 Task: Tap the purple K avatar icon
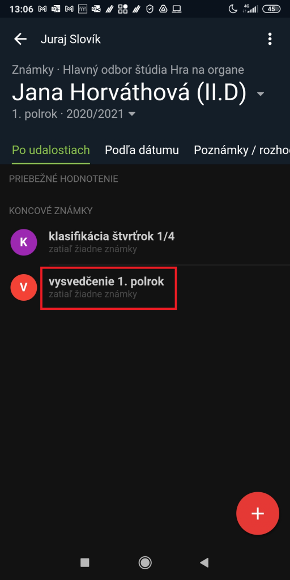24,242
